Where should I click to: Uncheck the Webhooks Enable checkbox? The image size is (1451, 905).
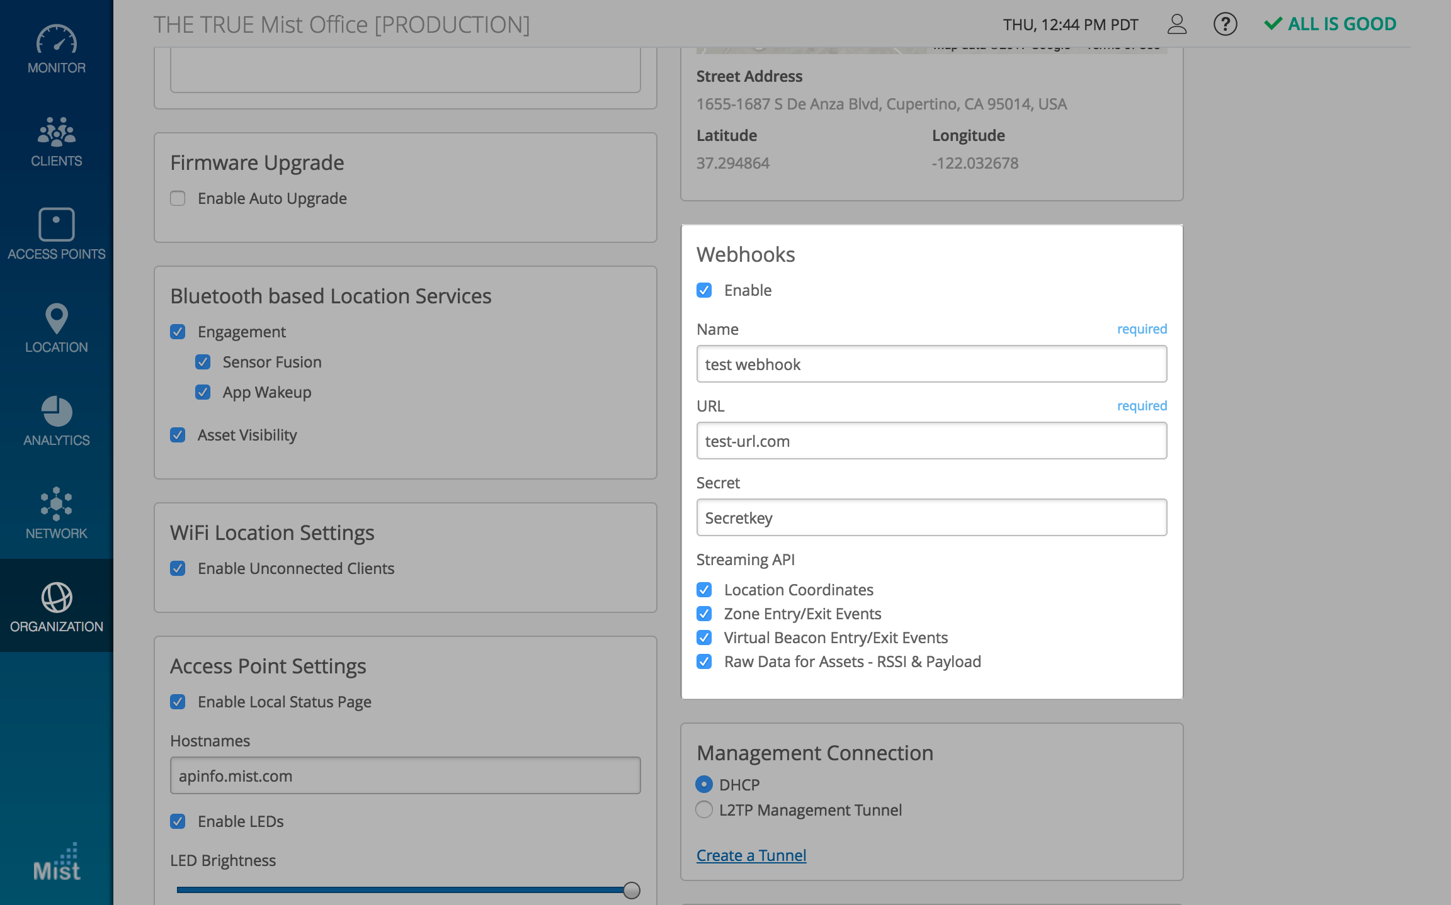coord(704,290)
